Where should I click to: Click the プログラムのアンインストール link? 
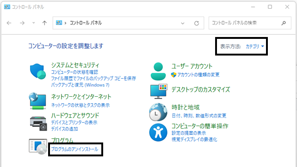point(74,149)
